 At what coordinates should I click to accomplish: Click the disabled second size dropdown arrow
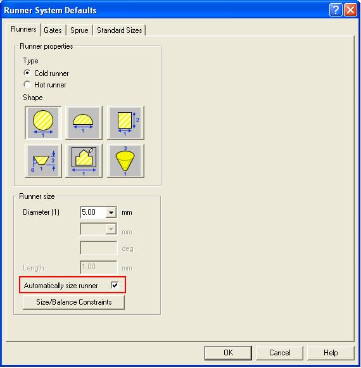(111, 229)
